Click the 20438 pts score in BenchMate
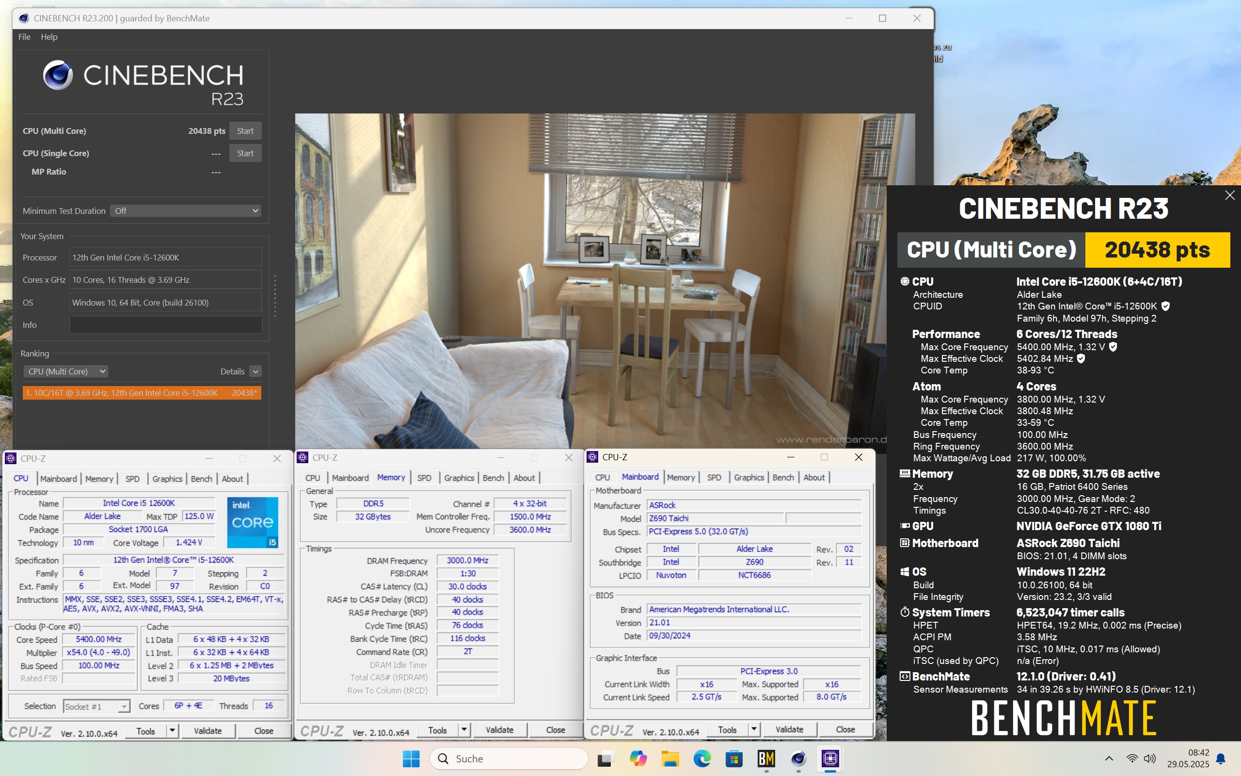This screenshot has width=1241, height=776. (1158, 250)
